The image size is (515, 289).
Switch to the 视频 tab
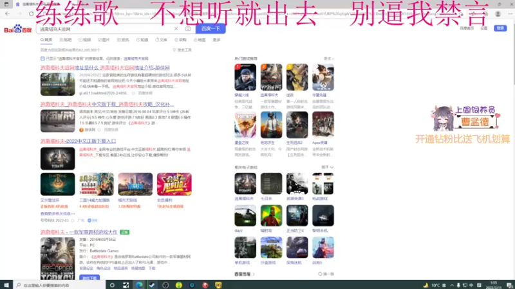(x=85, y=40)
